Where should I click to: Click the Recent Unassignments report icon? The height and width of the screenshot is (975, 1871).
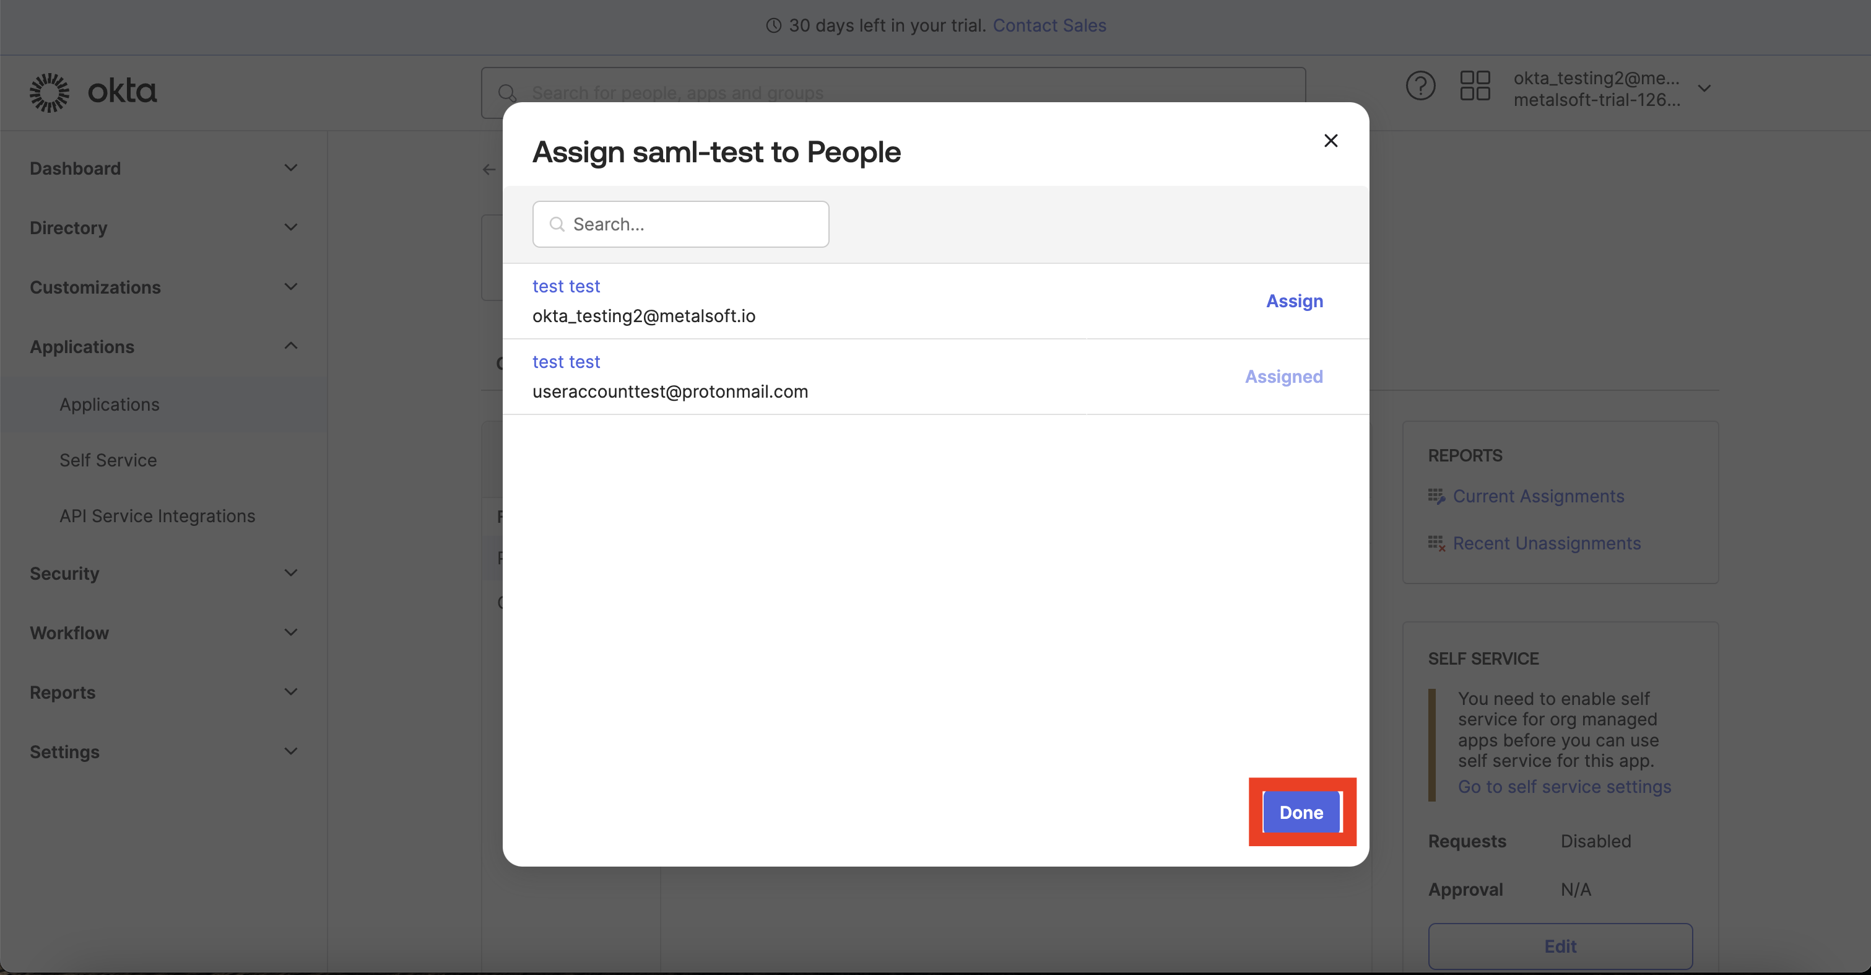1436,543
